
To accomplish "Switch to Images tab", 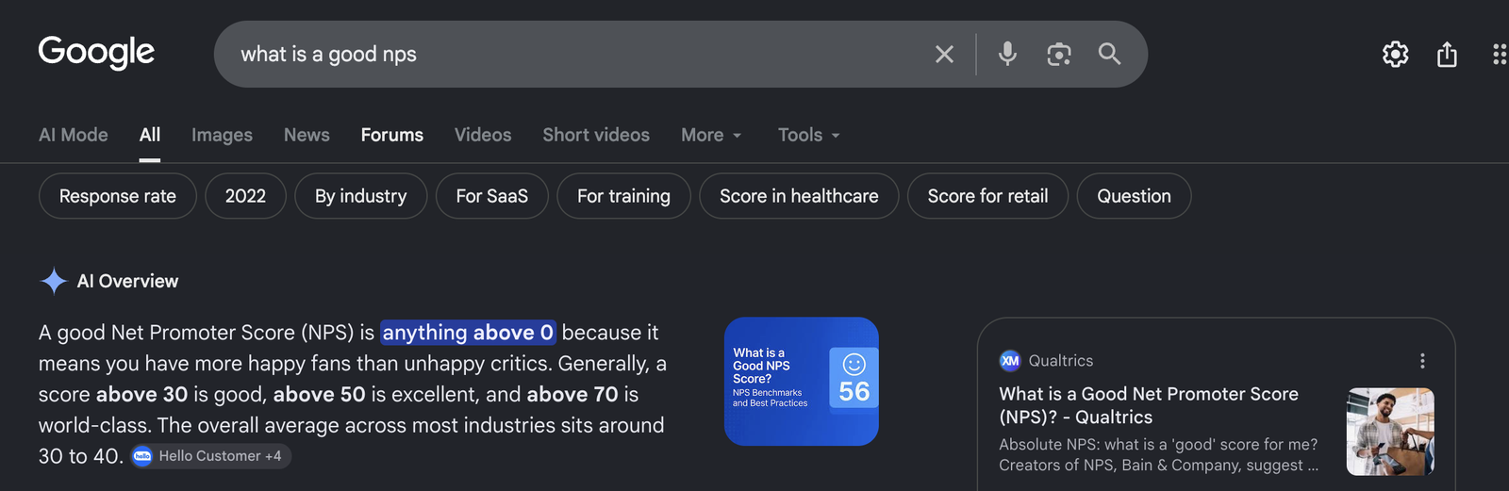I will tap(222, 135).
